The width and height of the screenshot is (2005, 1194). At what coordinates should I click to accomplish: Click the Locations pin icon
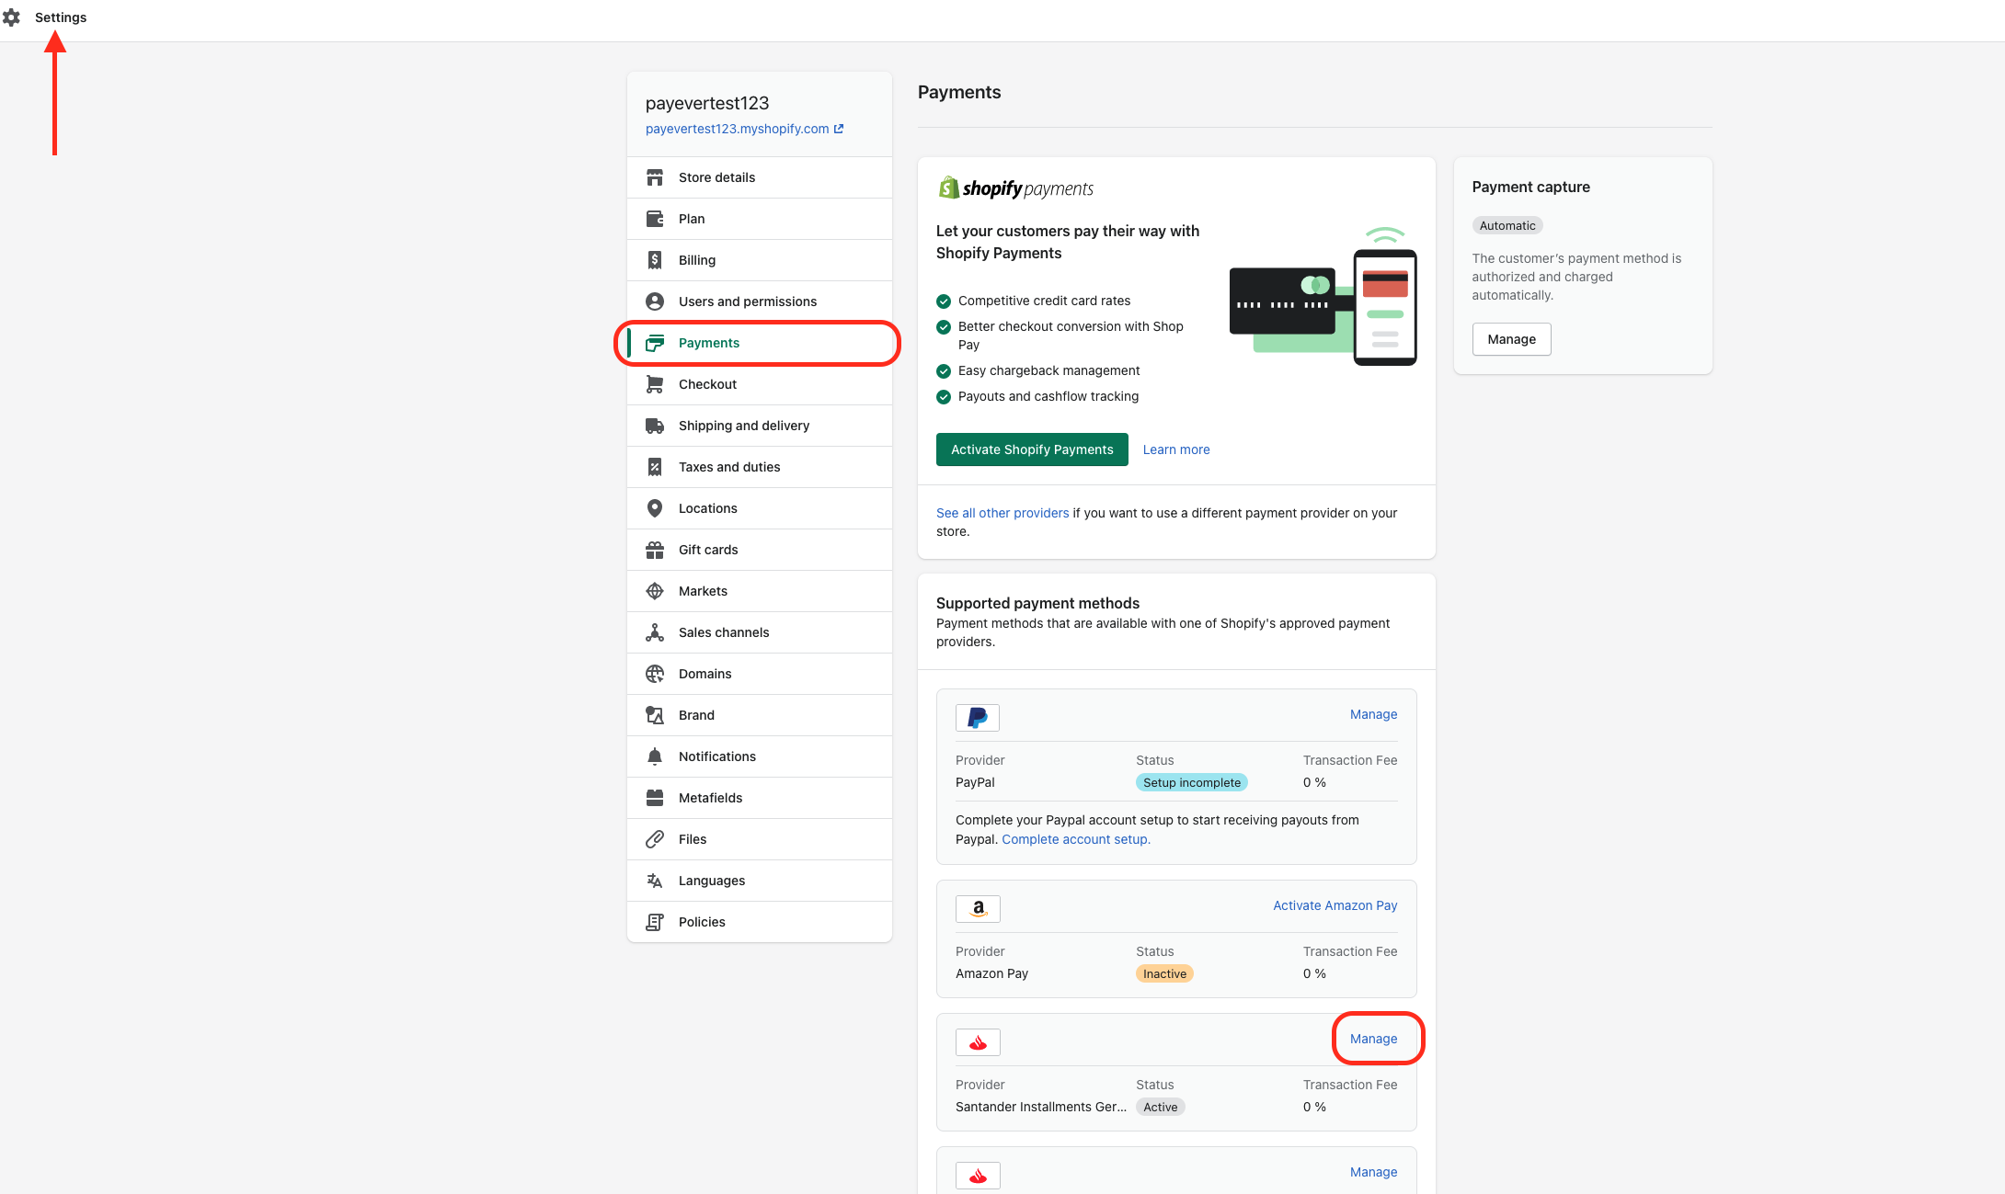[655, 508]
